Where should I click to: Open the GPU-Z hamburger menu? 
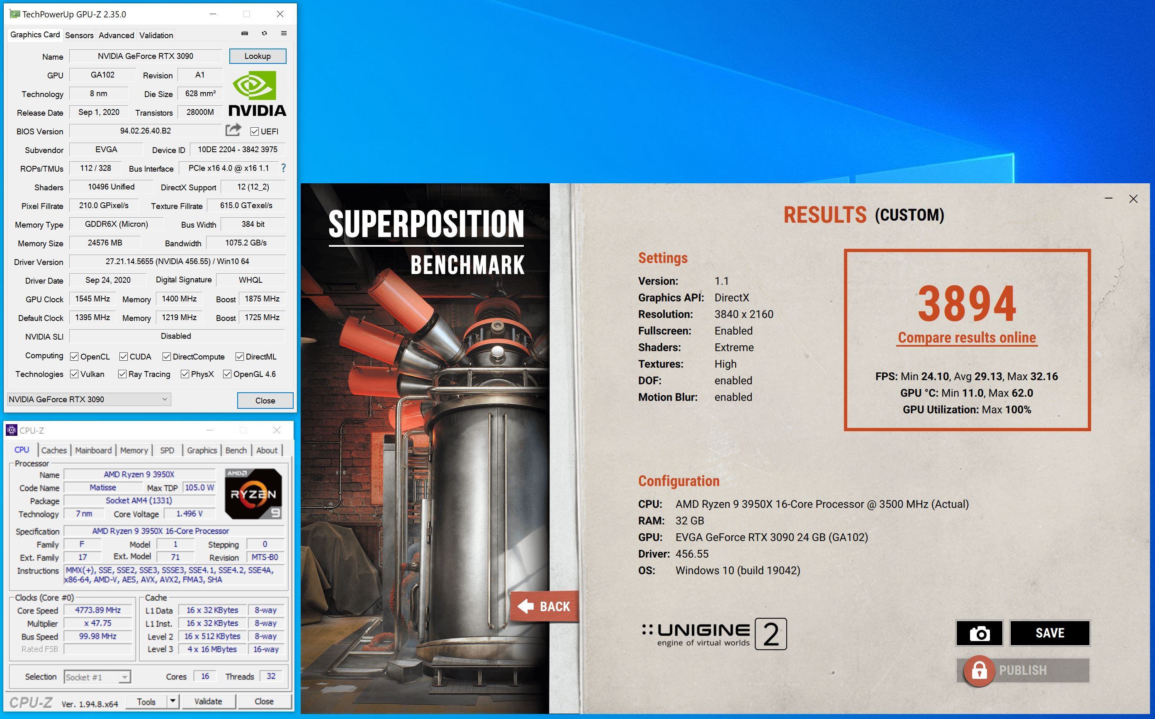point(284,33)
